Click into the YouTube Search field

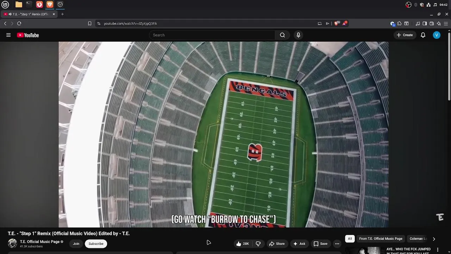coord(212,35)
